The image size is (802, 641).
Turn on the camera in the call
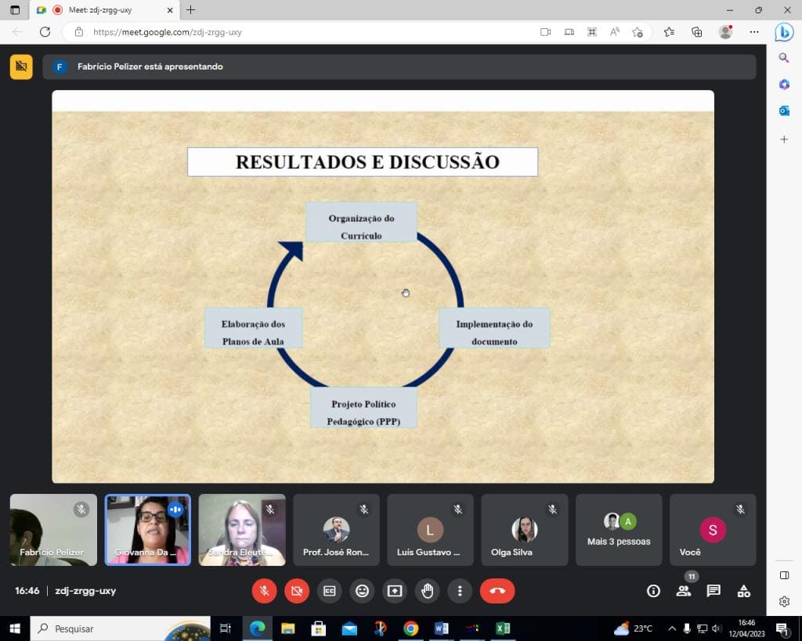(297, 591)
